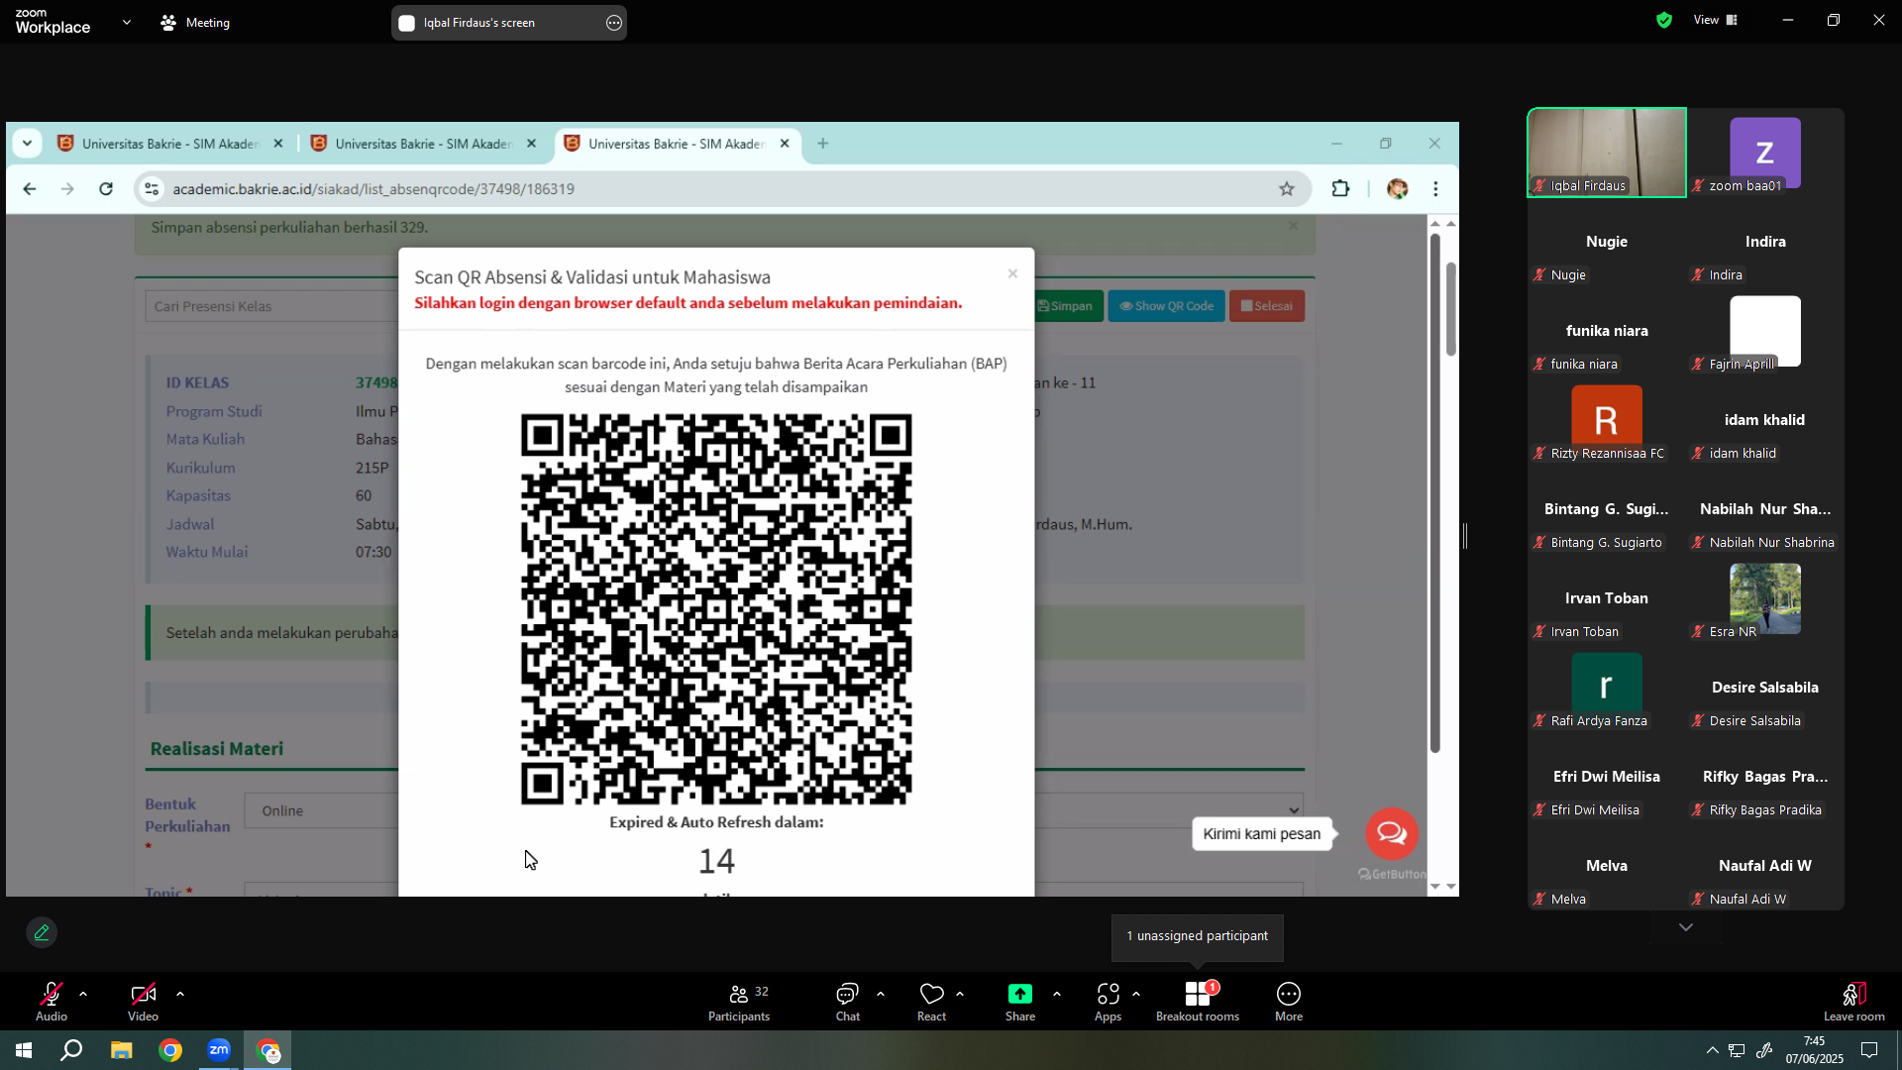The width and height of the screenshot is (1902, 1070).
Task: Open the Zoom Workplace dropdown arrow
Action: 127,22
